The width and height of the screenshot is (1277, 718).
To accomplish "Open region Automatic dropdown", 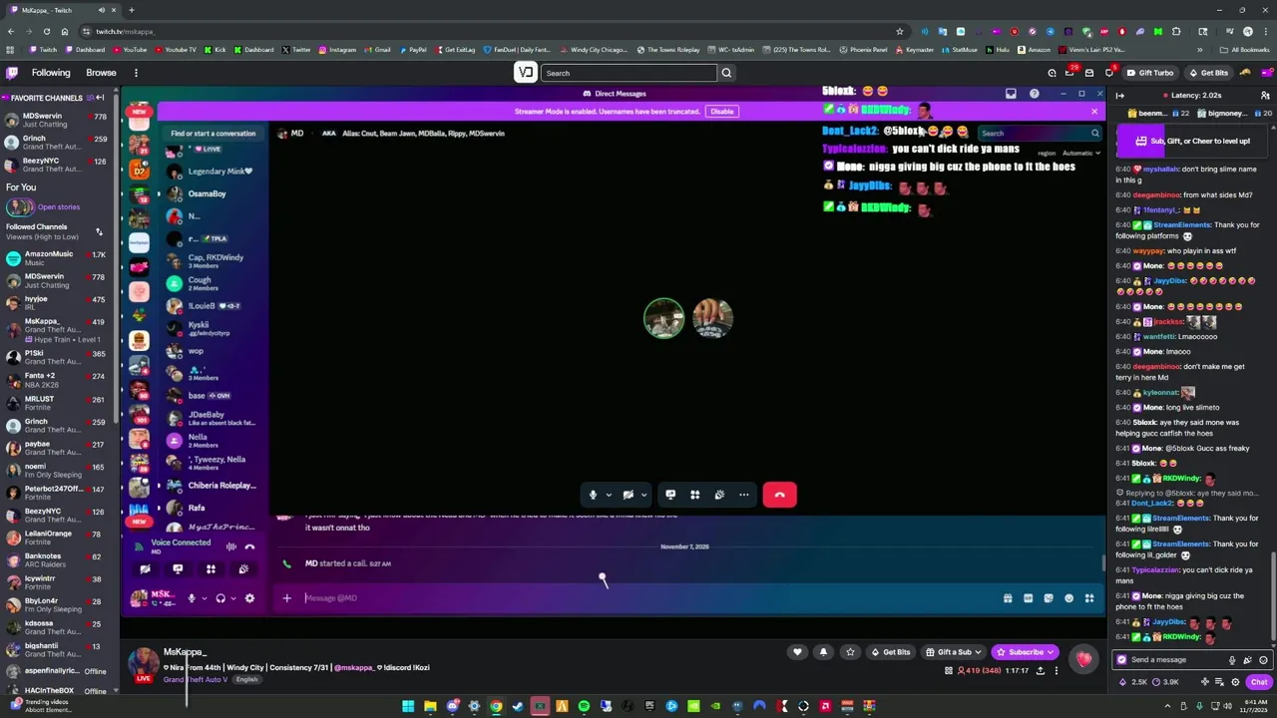I will pyautogui.click(x=1080, y=153).
